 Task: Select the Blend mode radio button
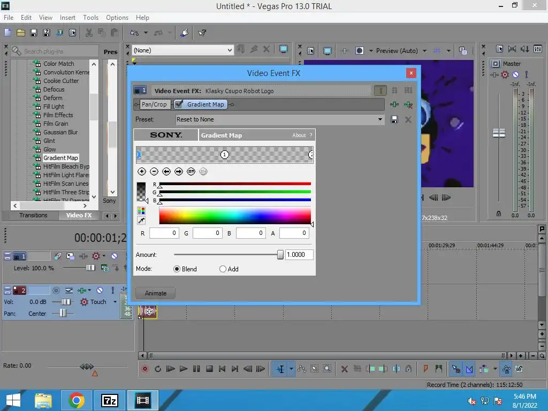pos(177,269)
